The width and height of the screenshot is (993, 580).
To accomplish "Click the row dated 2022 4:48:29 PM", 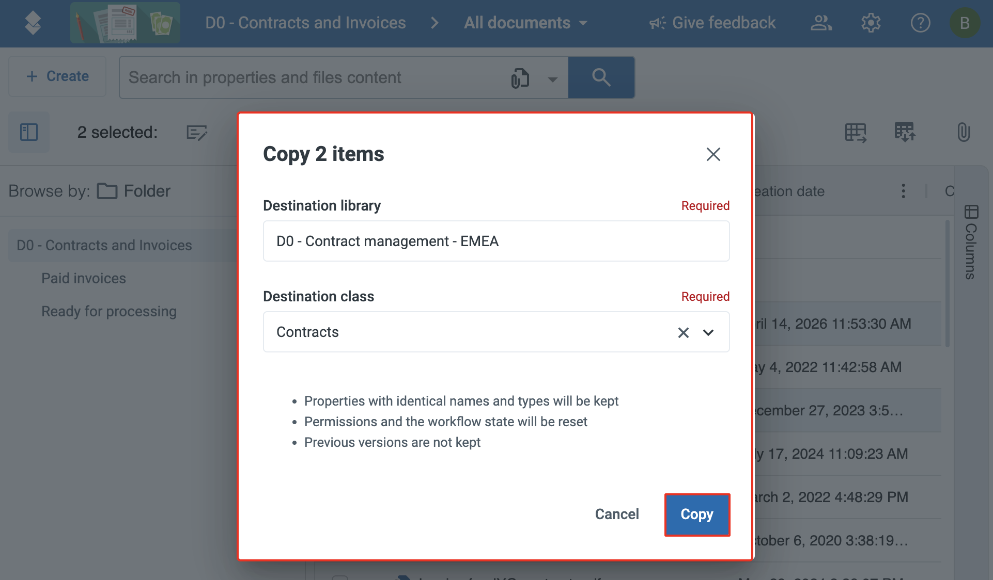I will click(x=847, y=497).
